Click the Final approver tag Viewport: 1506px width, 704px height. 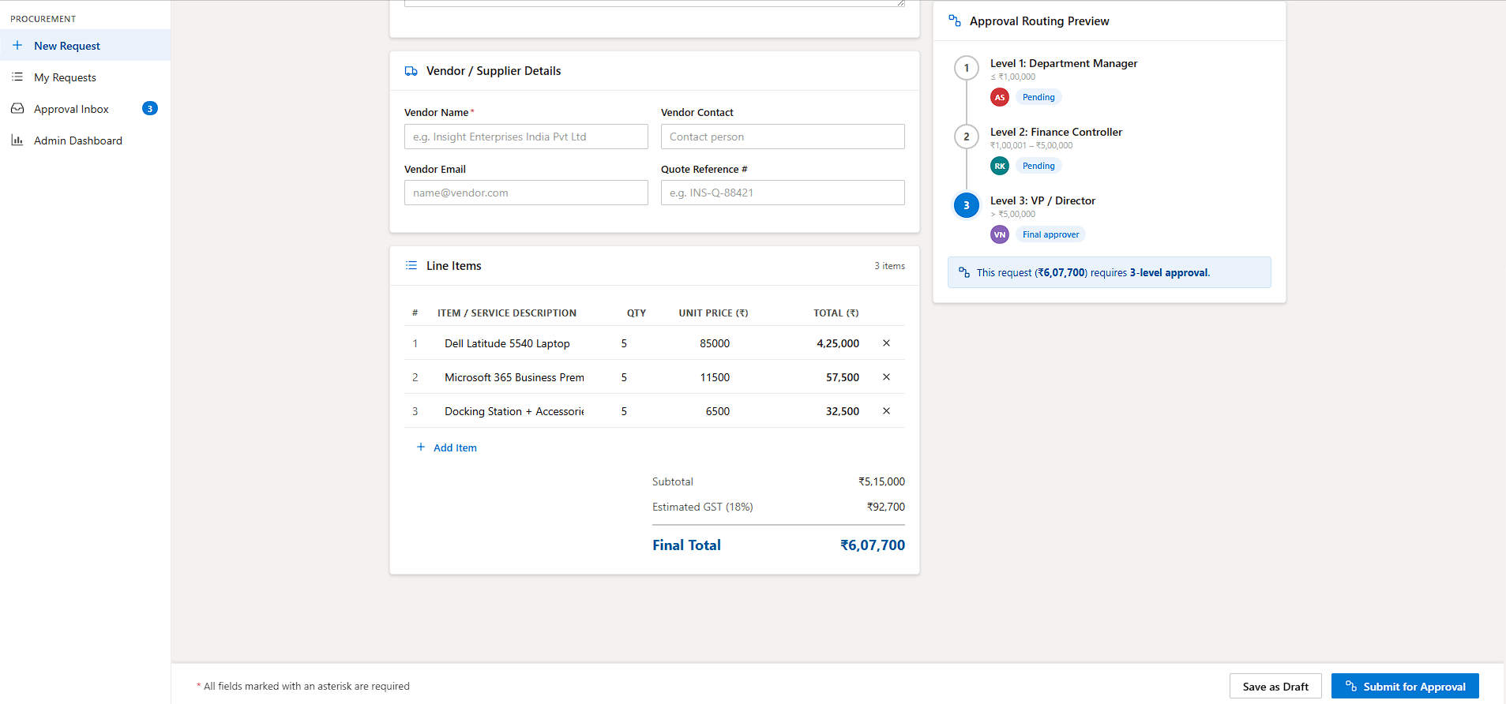1050,234
